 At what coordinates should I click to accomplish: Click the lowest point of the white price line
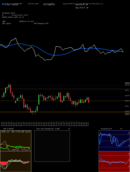coord(45,60)
